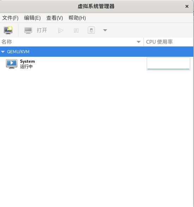Shut down the virtual machine via power icon
This screenshot has width=194, height=207.
(91, 30)
